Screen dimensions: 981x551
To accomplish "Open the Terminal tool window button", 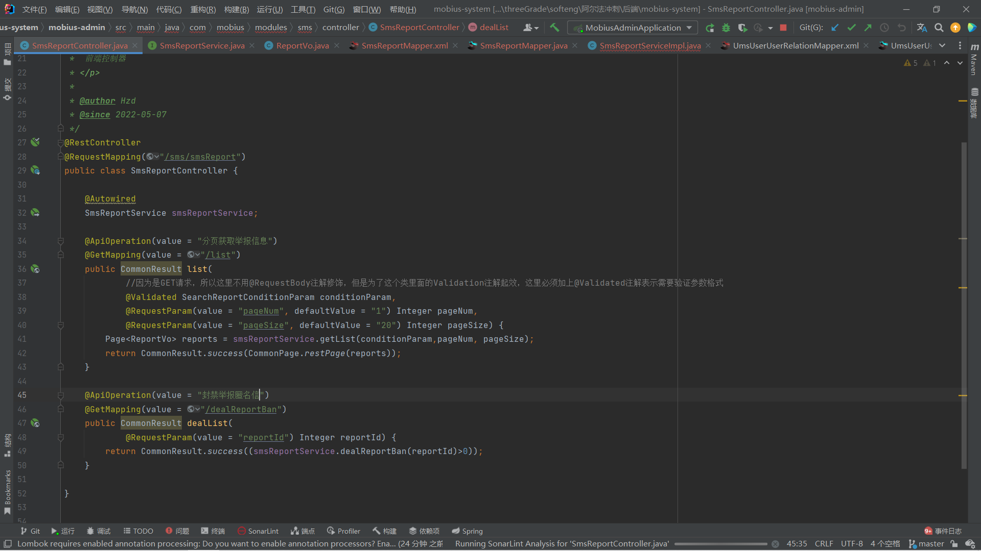I will pyautogui.click(x=213, y=531).
